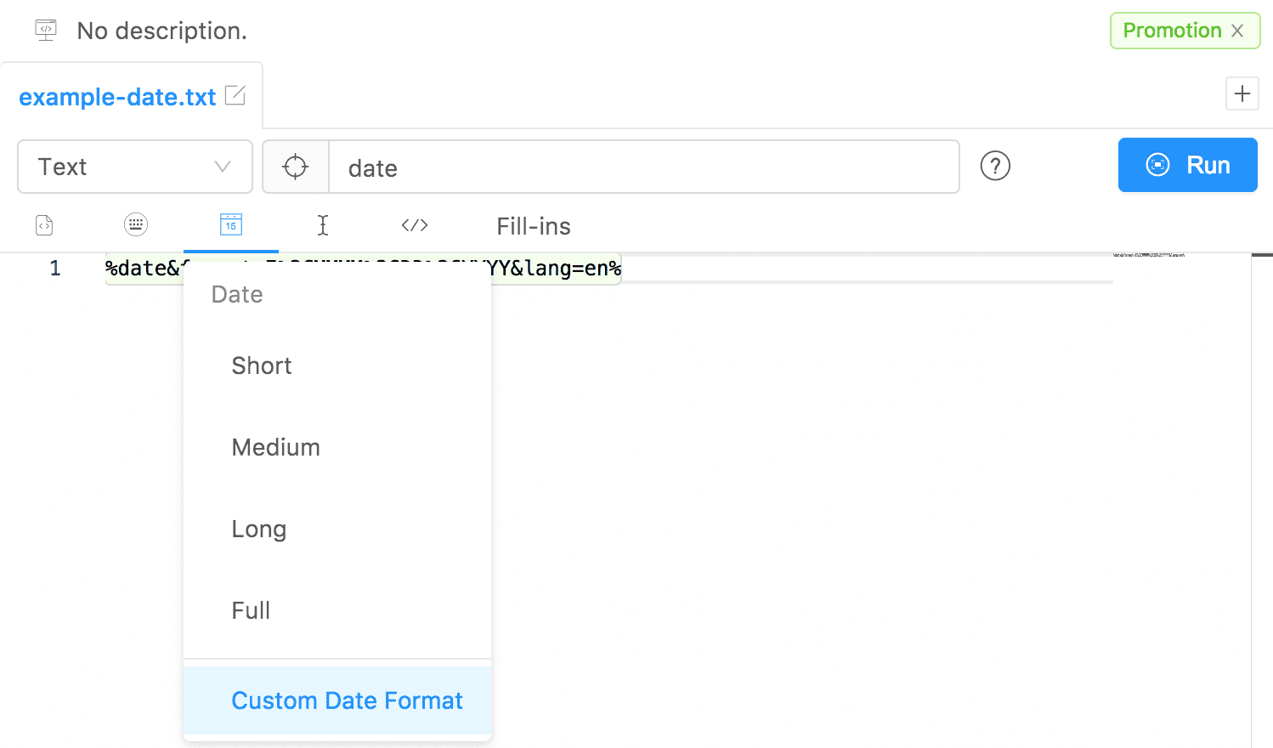The height and width of the screenshot is (748, 1273).
Task: Click the keyboard toolbar icon
Action: 136,224
